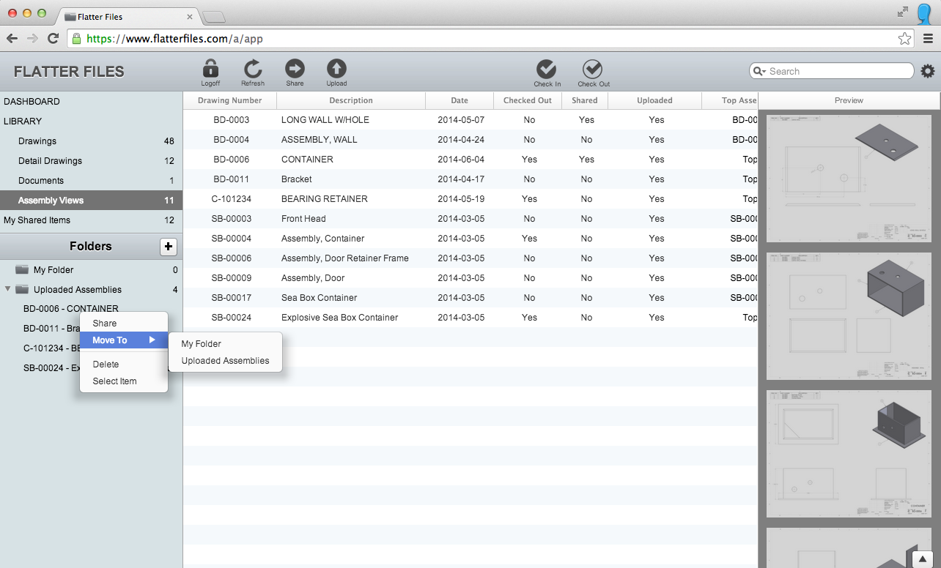Select BD-0006 - CONTAINER in folder tree

(x=71, y=309)
